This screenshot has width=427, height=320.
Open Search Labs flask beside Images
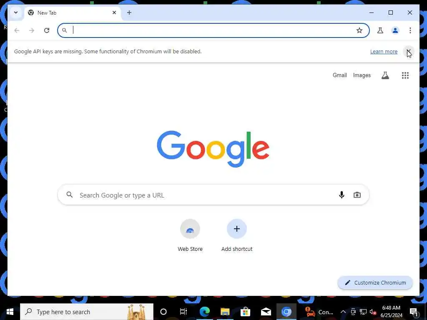click(385, 75)
